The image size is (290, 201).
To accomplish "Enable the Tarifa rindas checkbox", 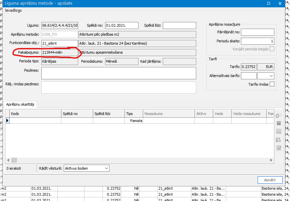I will tap(272, 84).
